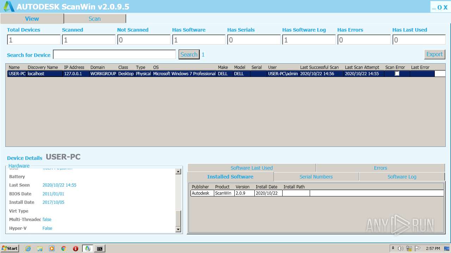Click the Has Software count field
The height and width of the screenshot is (253, 451).
point(199,40)
